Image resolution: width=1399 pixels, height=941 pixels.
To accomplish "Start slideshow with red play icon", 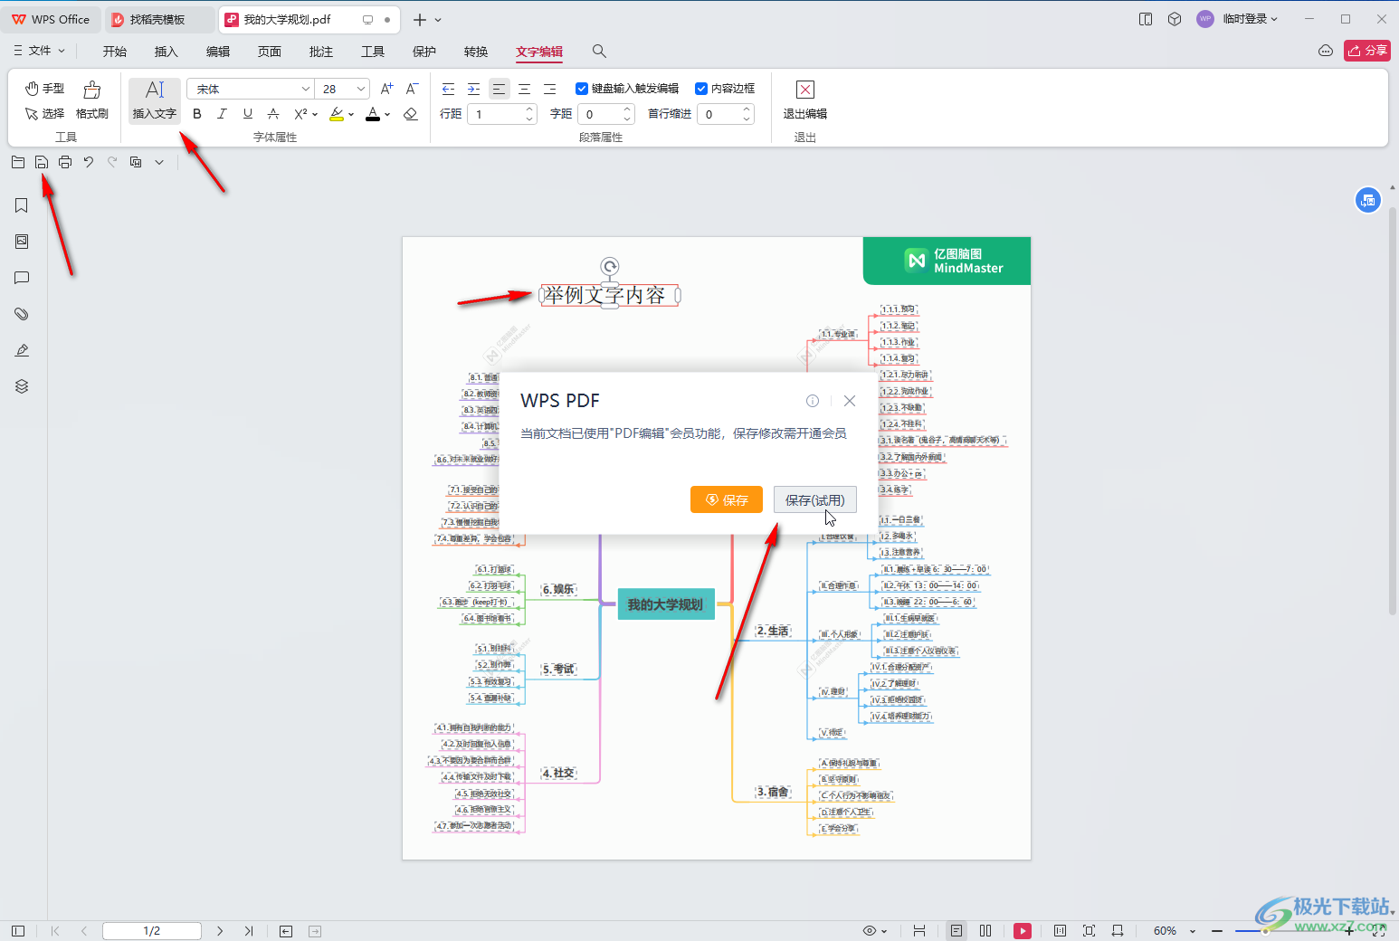I will pos(1023,931).
